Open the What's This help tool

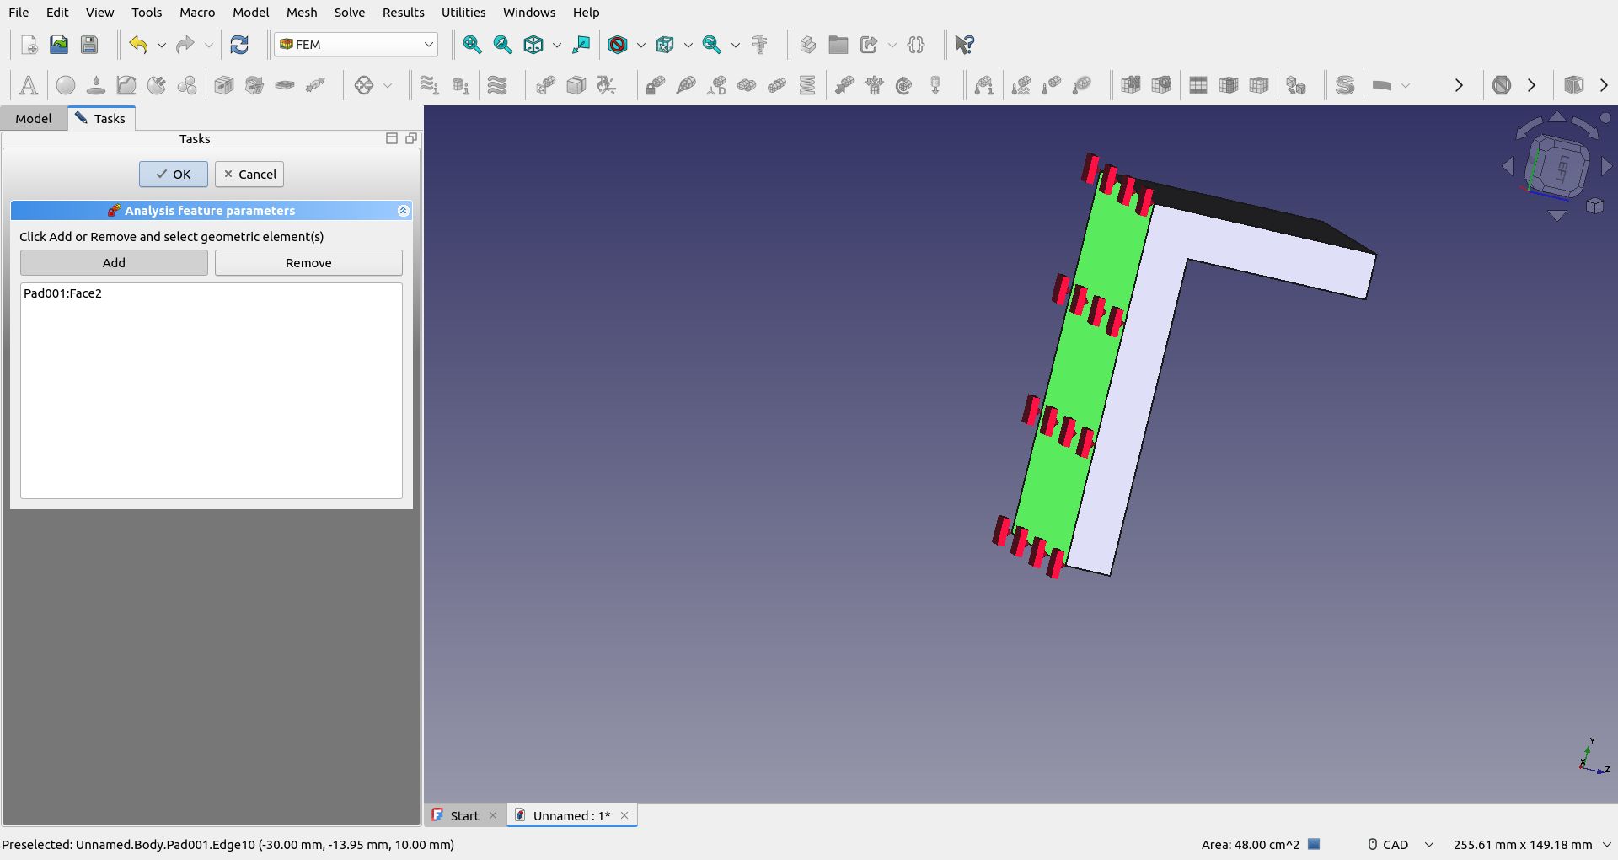coord(965,45)
